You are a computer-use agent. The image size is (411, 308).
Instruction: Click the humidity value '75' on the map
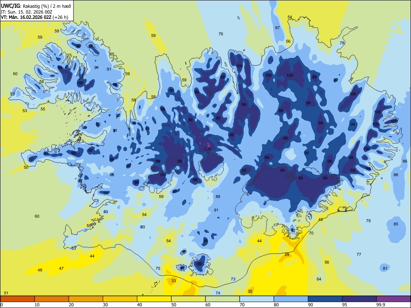click(x=158, y=268)
